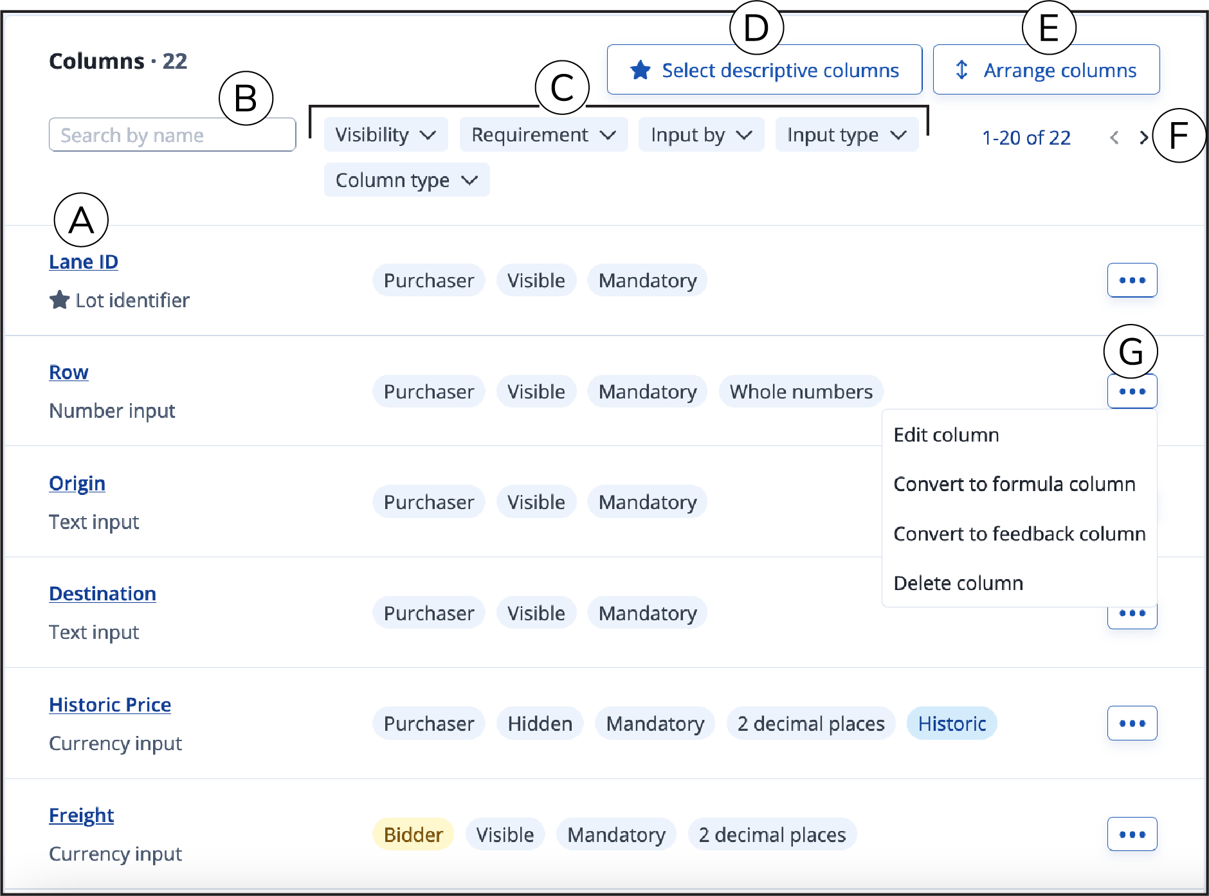Open the Lane ID column link
Viewport: 1209px width, 896px height.
[84, 262]
